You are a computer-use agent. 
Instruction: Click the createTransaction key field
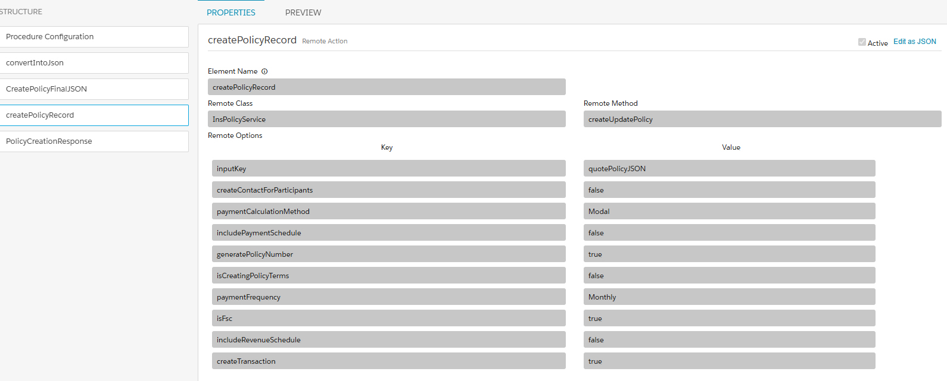388,361
